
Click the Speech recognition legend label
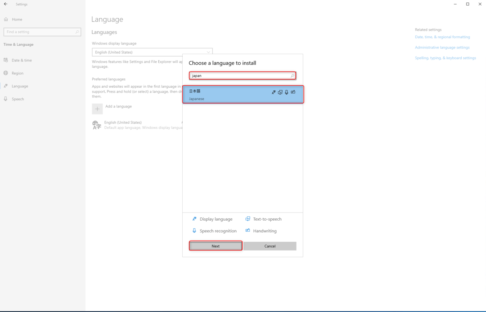pyautogui.click(x=218, y=231)
